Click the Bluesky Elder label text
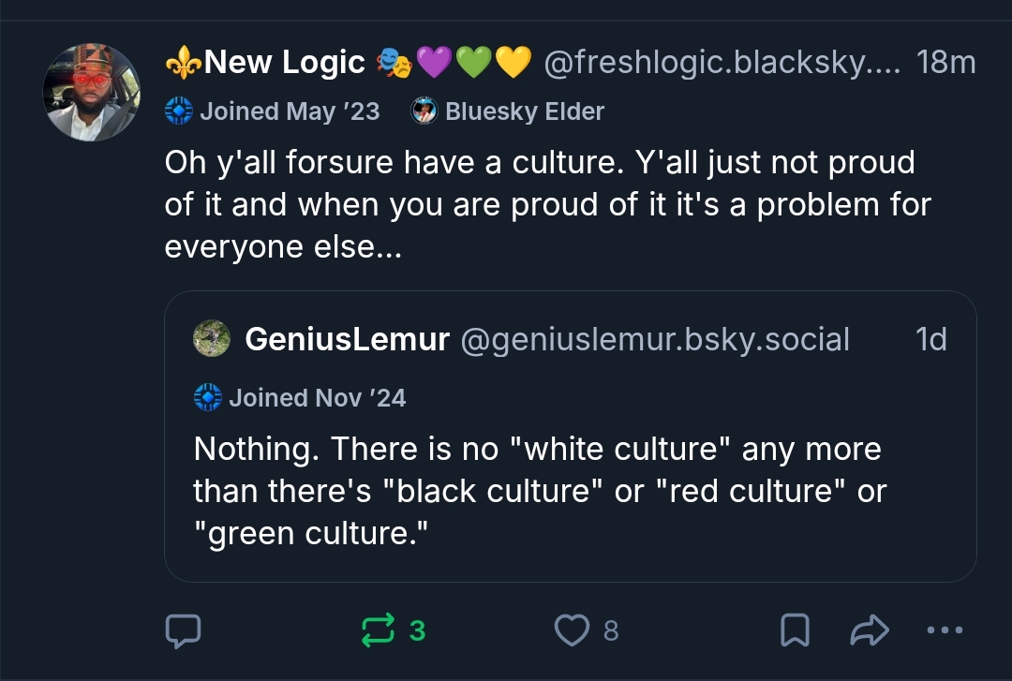1012x681 pixels. click(x=525, y=111)
